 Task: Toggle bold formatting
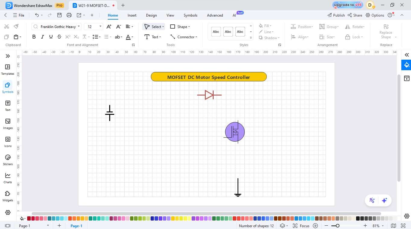(x=34, y=37)
